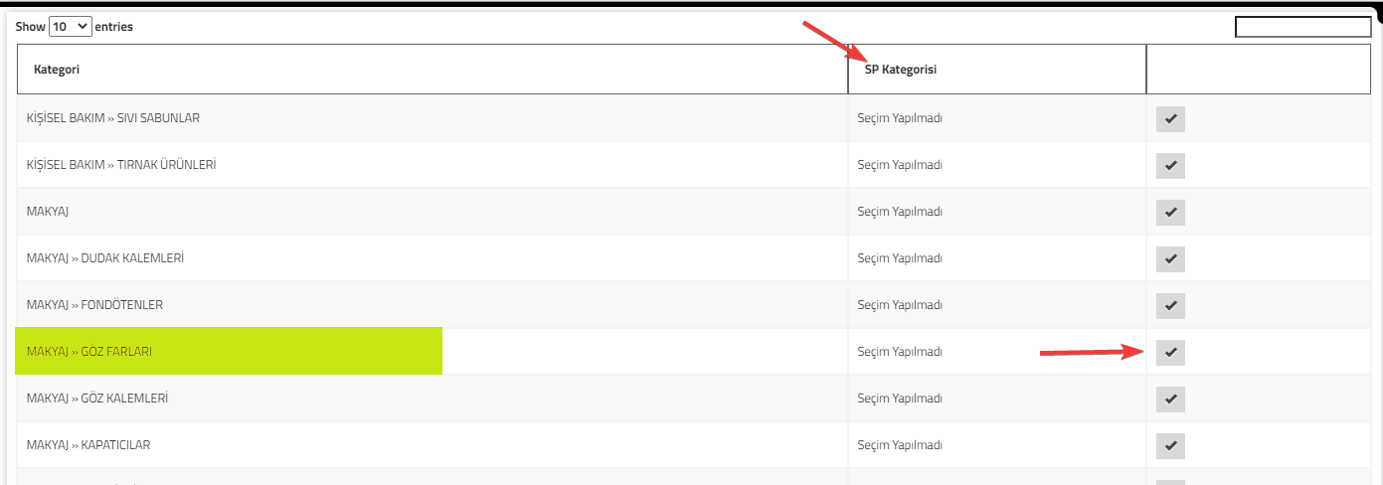Click the empty third column header

(x=1257, y=70)
